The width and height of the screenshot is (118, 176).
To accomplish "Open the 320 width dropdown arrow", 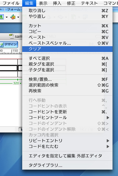I will click(x=20, y=83).
